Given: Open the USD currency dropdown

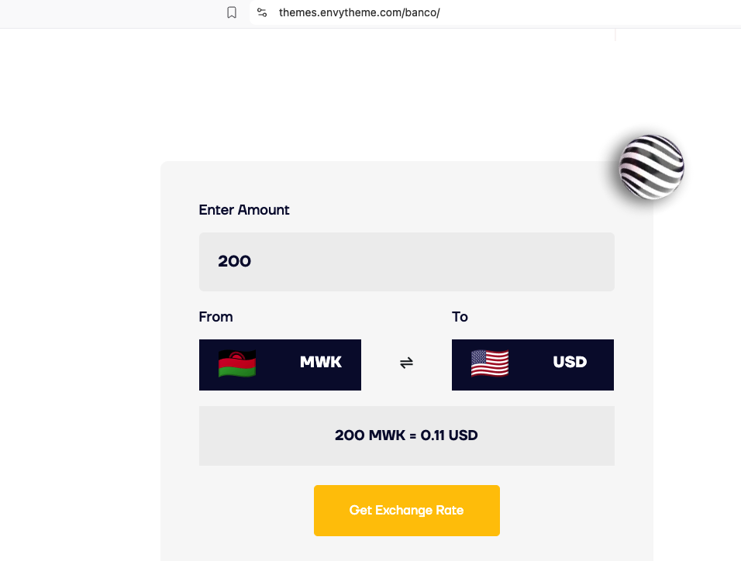Looking at the screenshot, I should 532,365.
